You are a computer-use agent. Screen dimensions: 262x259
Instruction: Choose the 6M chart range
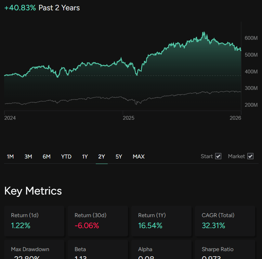47,156
